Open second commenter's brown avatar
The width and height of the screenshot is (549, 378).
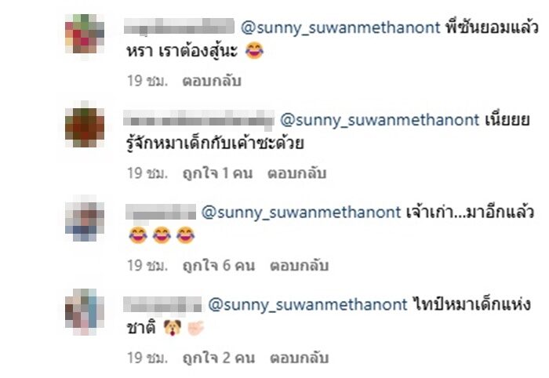pos(85,127)
